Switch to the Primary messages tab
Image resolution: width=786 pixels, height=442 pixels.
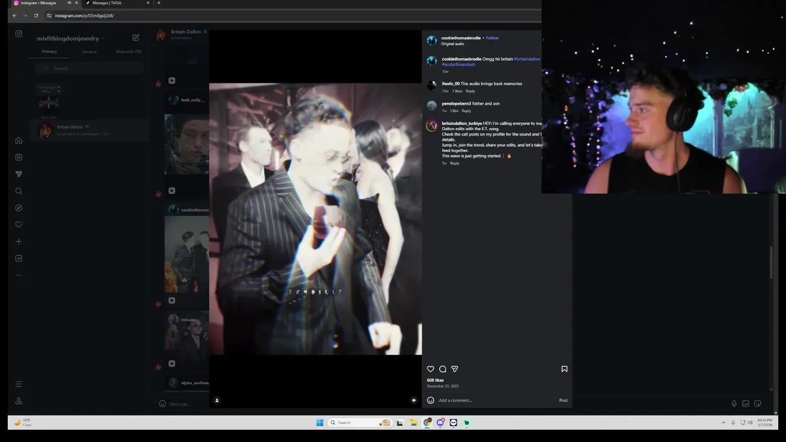click(49, 52)
